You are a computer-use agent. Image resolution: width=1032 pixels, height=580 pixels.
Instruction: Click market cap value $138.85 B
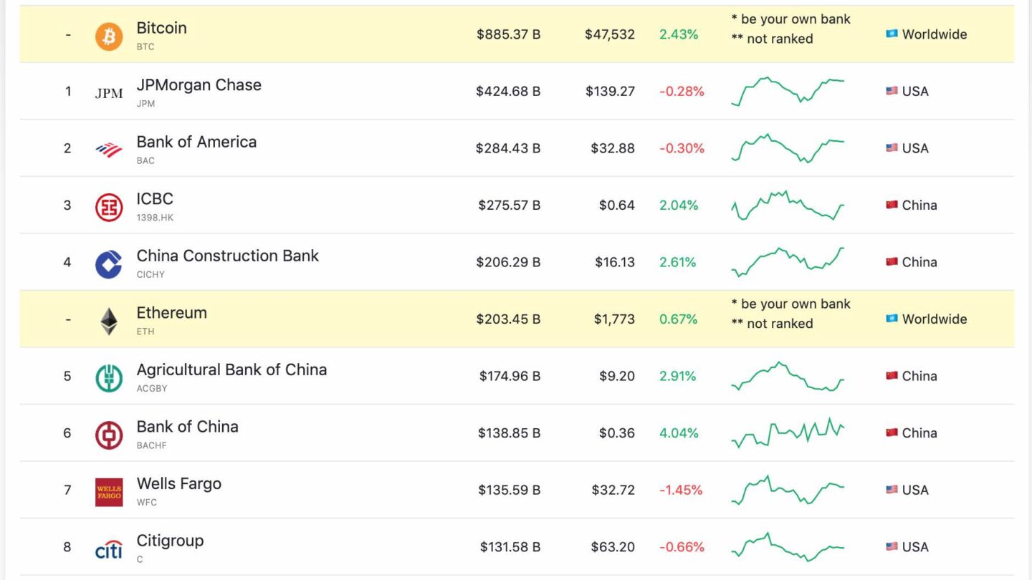(x=510, y=432)
